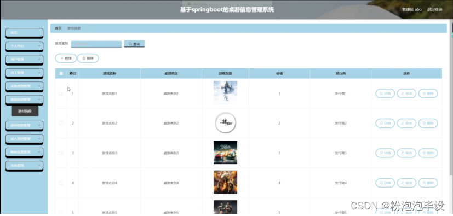This screenshot has width=453, height=216.
Task: Open 详情 details for row 3
Action: 385,153
